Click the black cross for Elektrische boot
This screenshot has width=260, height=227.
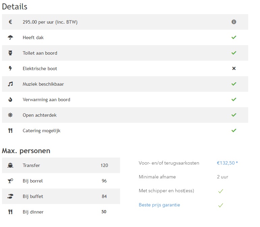234,68
